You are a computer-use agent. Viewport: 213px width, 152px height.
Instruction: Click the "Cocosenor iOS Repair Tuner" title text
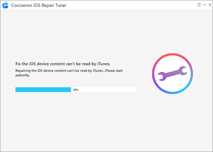tap(39, 5)
